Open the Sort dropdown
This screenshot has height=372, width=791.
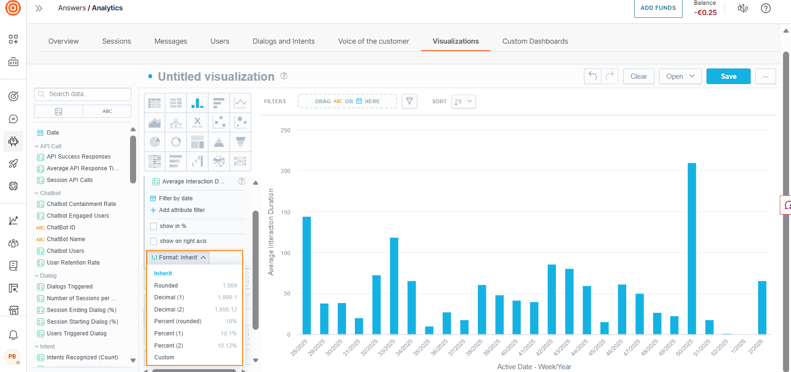click(x=463, y=101)
